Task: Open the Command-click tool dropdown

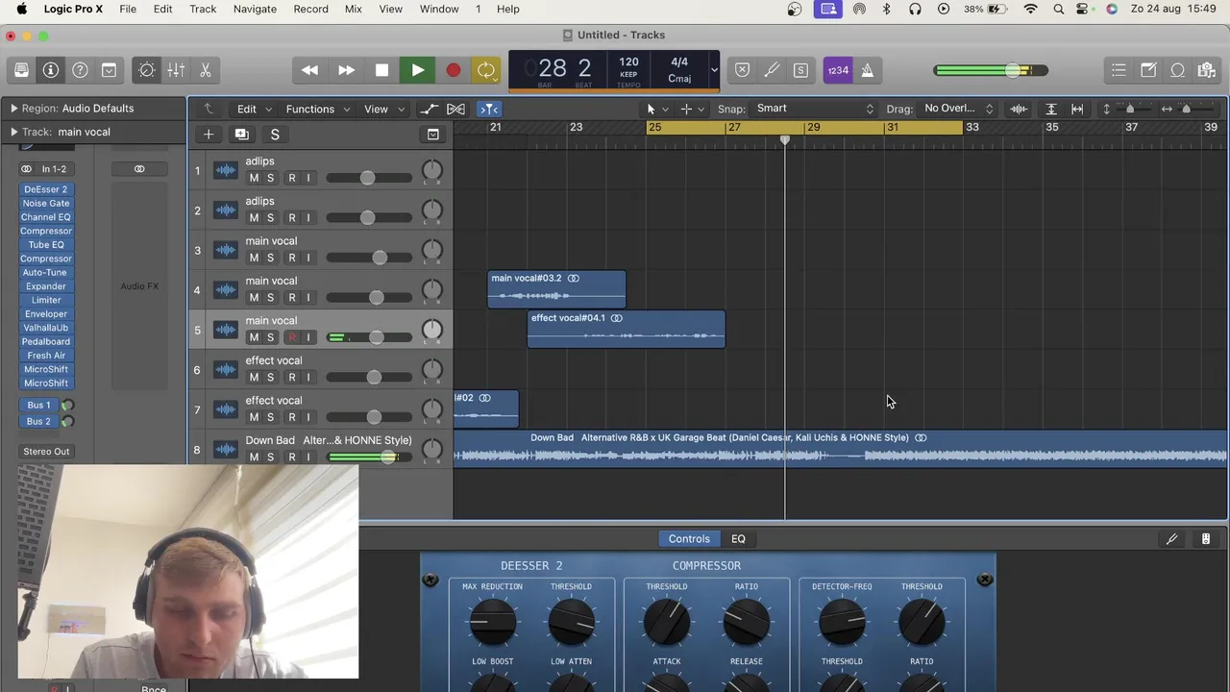Action: tap(692, 109)
